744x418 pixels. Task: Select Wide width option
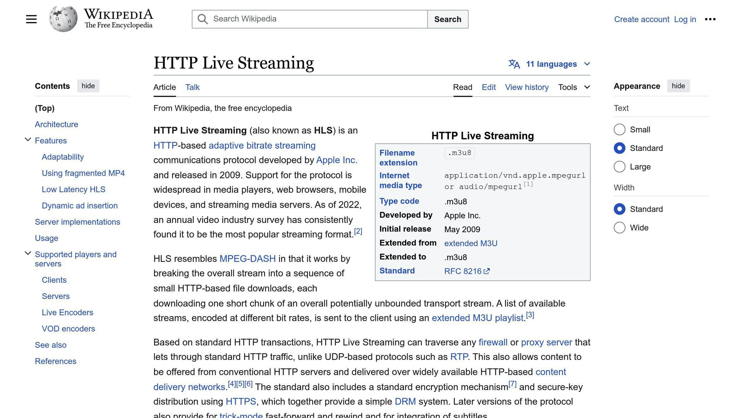[619, 228]
